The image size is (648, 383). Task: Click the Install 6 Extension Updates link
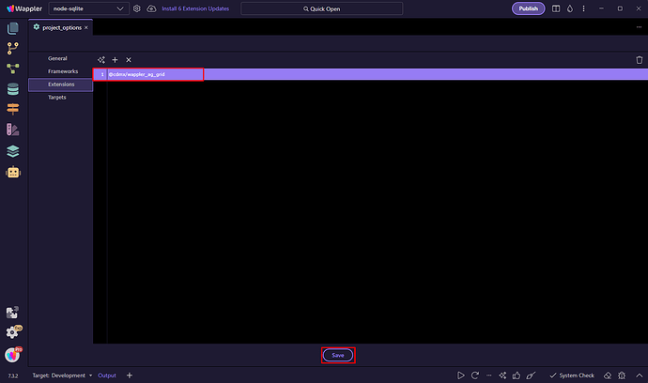tap(195, 8)
